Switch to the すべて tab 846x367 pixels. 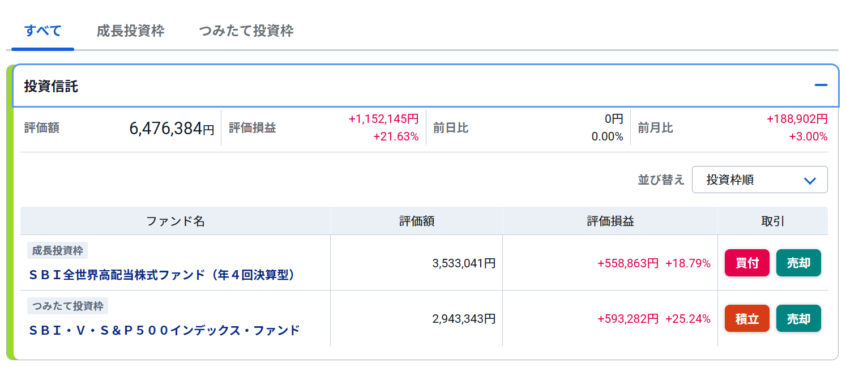(x=43, y=31)
